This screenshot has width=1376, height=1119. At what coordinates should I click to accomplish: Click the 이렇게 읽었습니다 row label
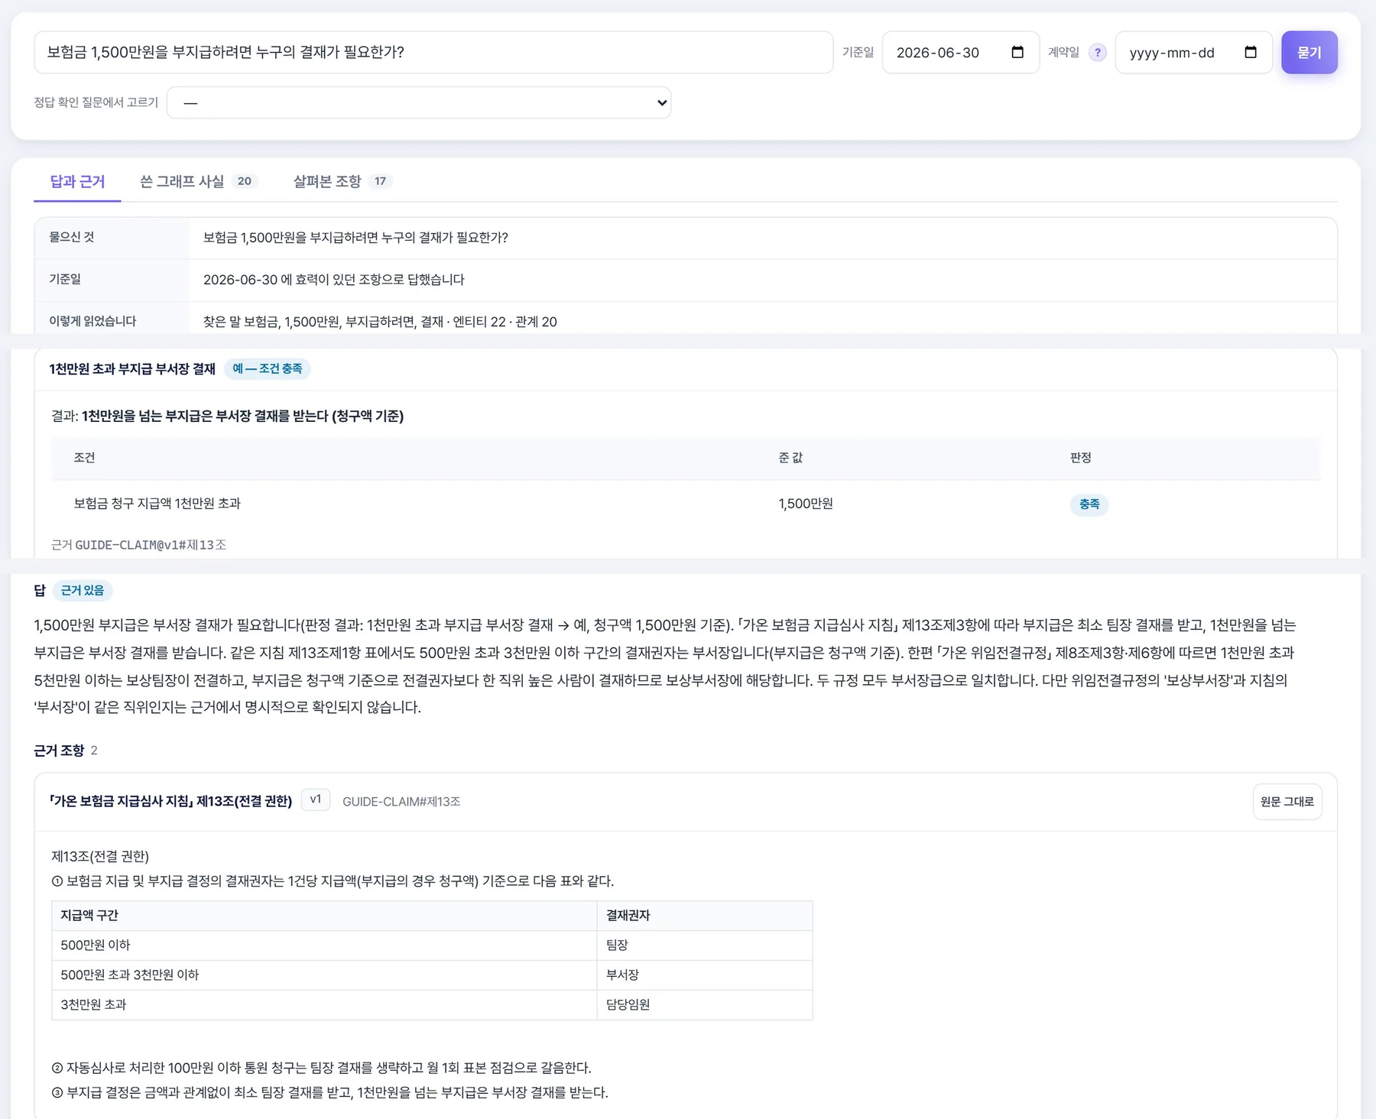[x=92, y=321]
